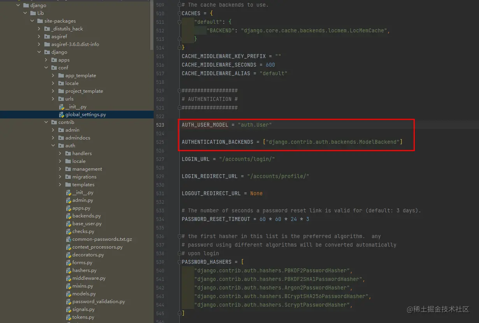Click the __init__.py icon under conf

61,107
